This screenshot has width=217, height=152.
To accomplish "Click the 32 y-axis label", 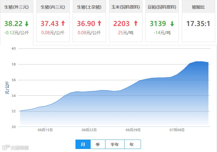I will [14, 111].
